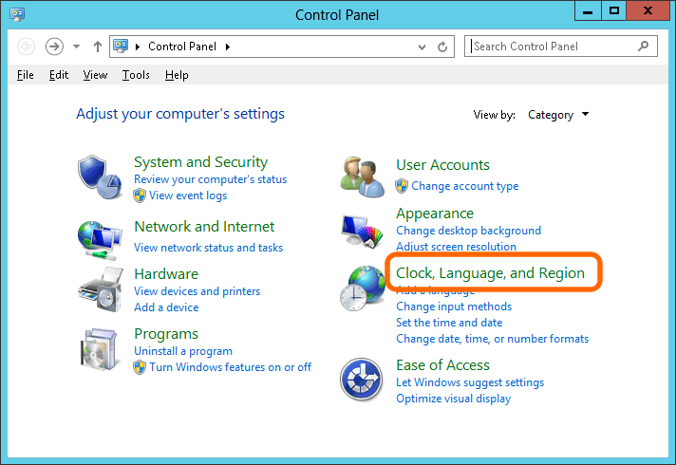Open the View by Category dropdown

[558, 115]
